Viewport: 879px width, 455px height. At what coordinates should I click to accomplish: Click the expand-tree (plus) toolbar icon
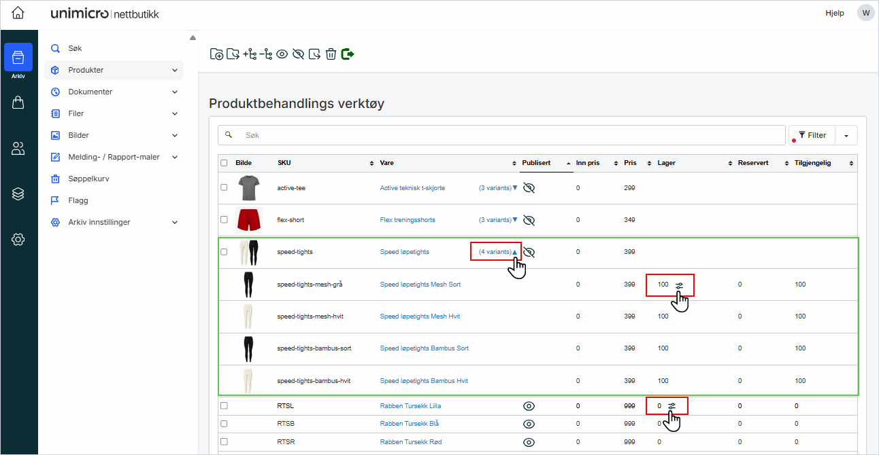[x=250, y=54]
